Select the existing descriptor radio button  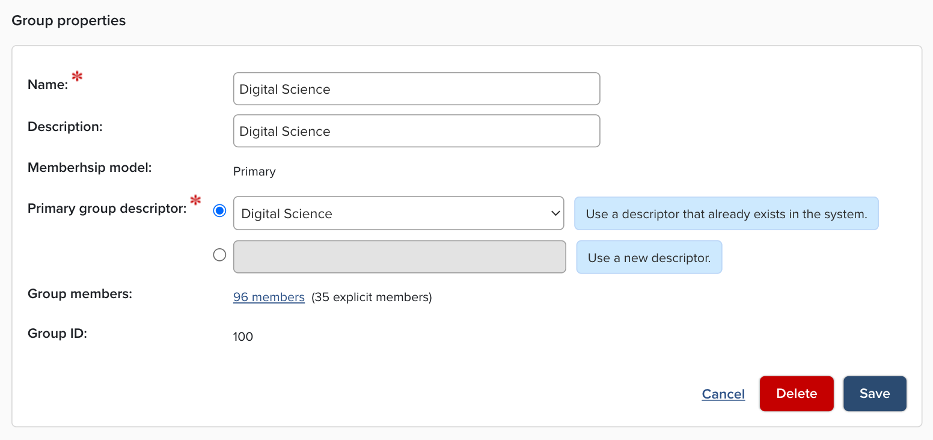pyautogui.click(x=220, y=211)
